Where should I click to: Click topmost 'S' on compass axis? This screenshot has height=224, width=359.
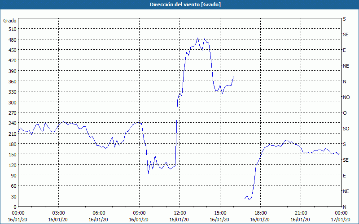pos(344,19)
